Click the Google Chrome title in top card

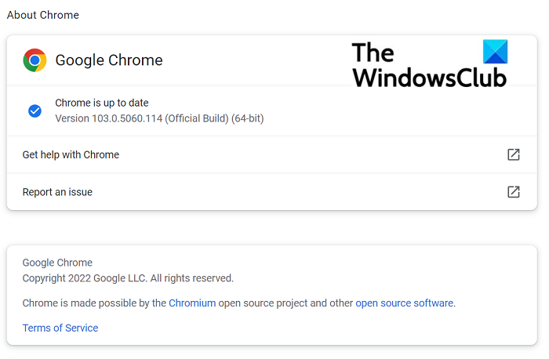(x=109, y=60)
